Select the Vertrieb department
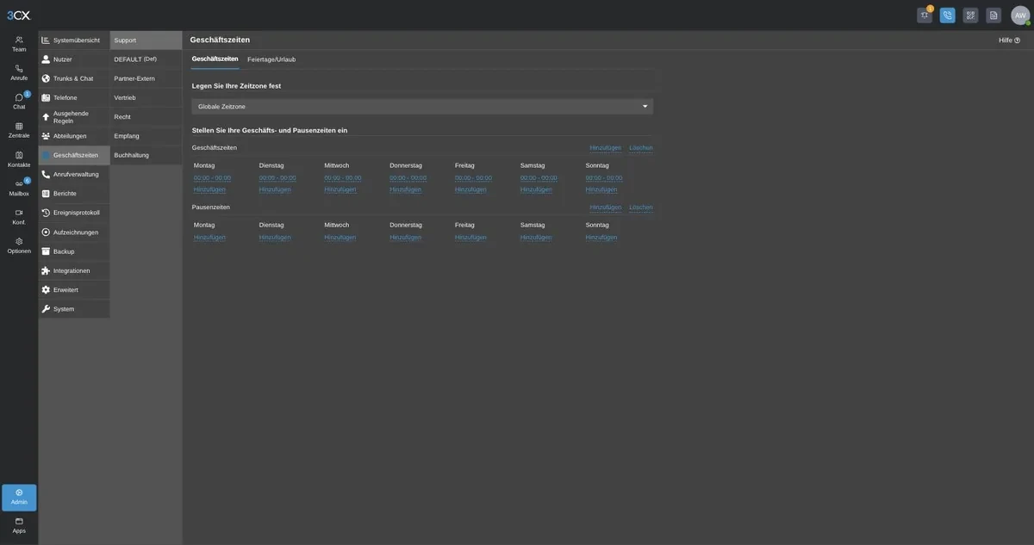This screenshot has height=545, width=1034. click(146, 97)
